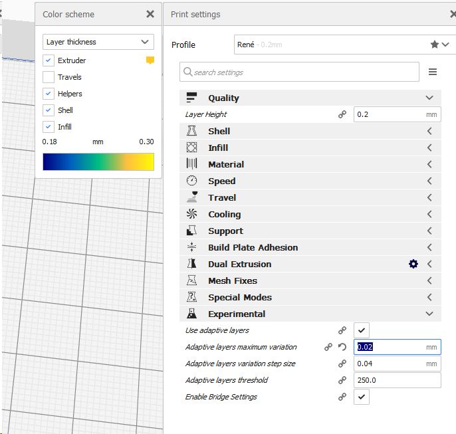Click the Adaptive layers maximum variation field
This screenshot has height=434, width=456.
tap(398, 347)
